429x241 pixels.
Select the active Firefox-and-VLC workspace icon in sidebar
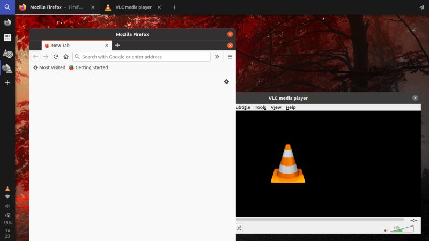coord(8,69)
